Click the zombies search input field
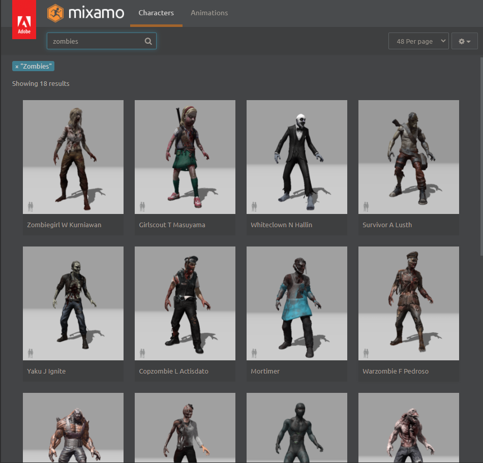 pyautogui.click(x=101, y=41)
